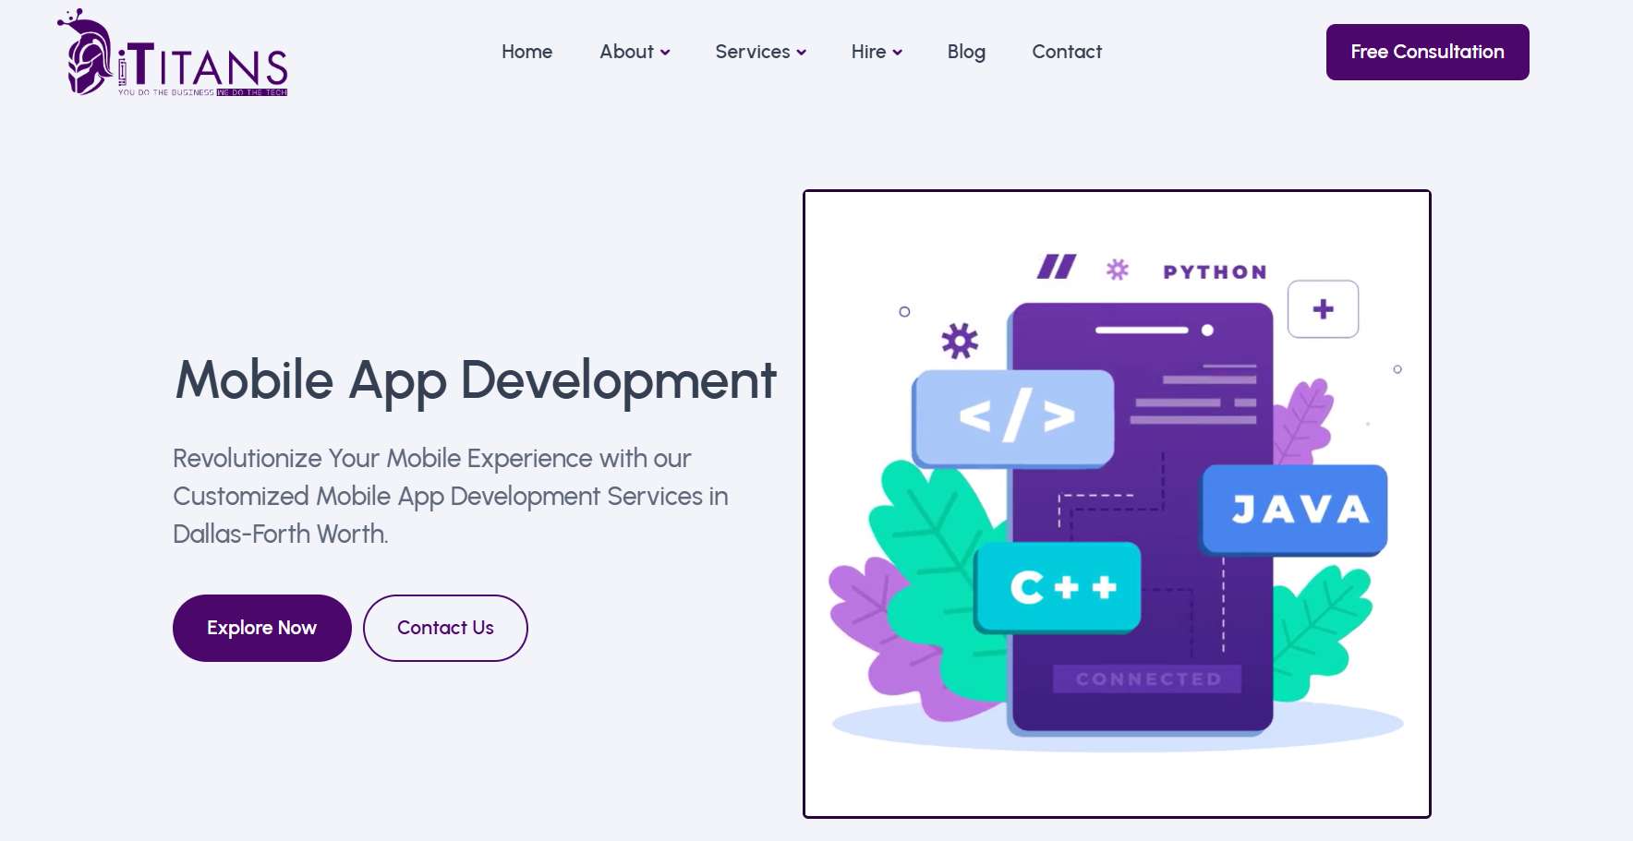This screenshot has width=1633, height=841.
Task: Click the double slash icon above phone
Action: click(x=1056, y=267)
